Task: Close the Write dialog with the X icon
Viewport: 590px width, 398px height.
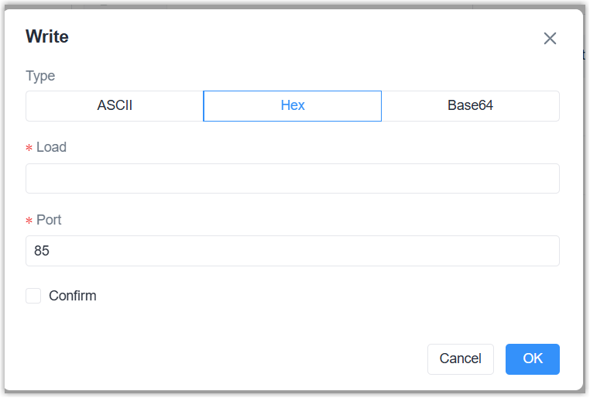Action: click(550, 39)
